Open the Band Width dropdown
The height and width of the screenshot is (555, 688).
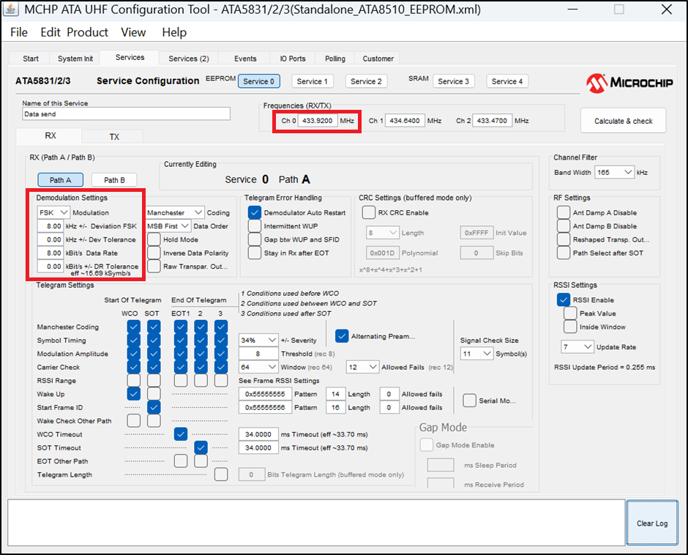(614, 172)
